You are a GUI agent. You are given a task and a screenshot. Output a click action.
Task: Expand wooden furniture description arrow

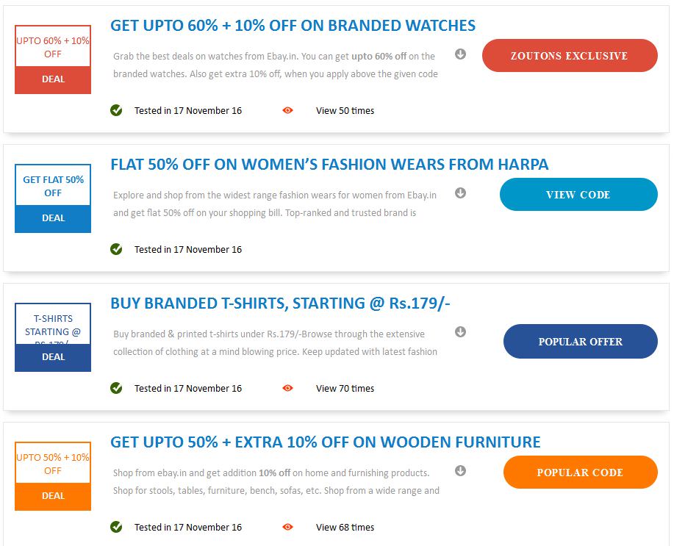(460, 471)
